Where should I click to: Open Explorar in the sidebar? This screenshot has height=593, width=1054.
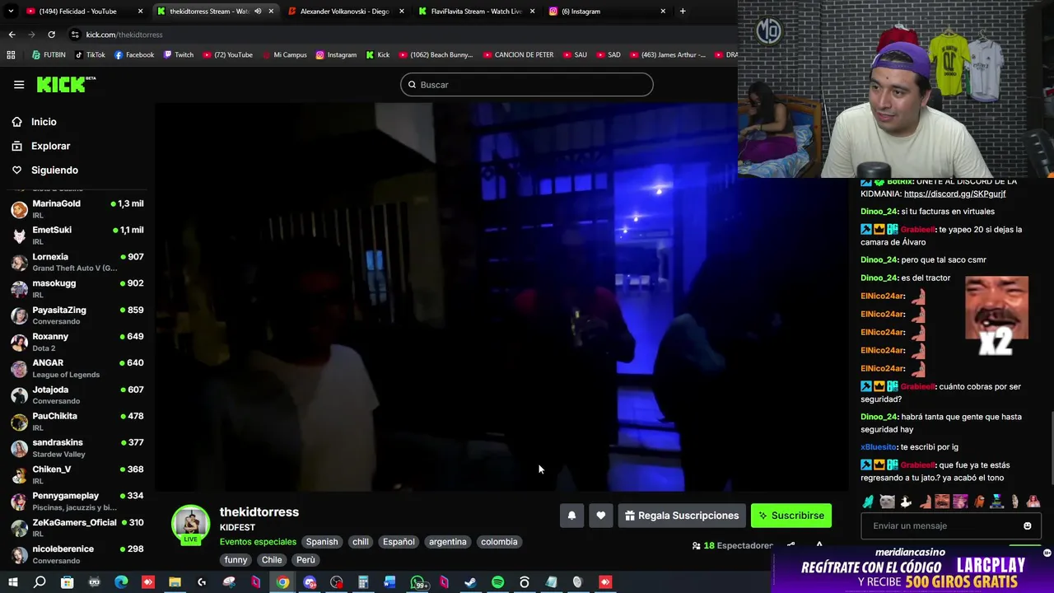point(50,146)
